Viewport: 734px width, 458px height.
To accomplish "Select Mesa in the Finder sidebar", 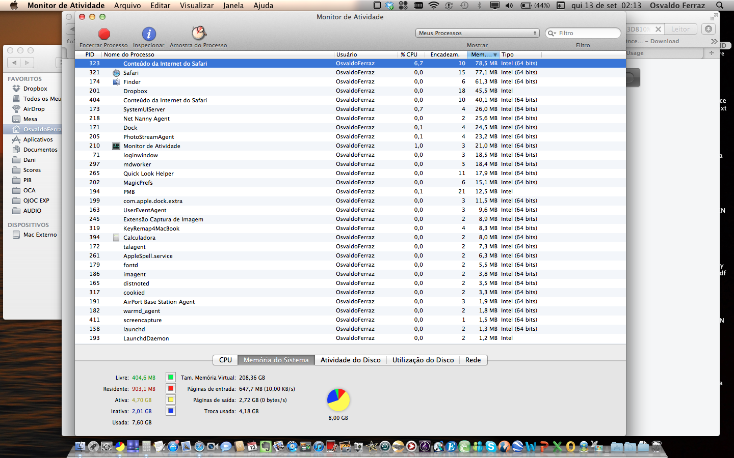I will (30, 119).
